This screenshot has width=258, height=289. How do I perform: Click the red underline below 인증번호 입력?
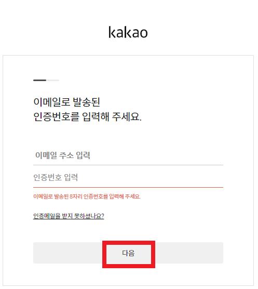point(128,187)
